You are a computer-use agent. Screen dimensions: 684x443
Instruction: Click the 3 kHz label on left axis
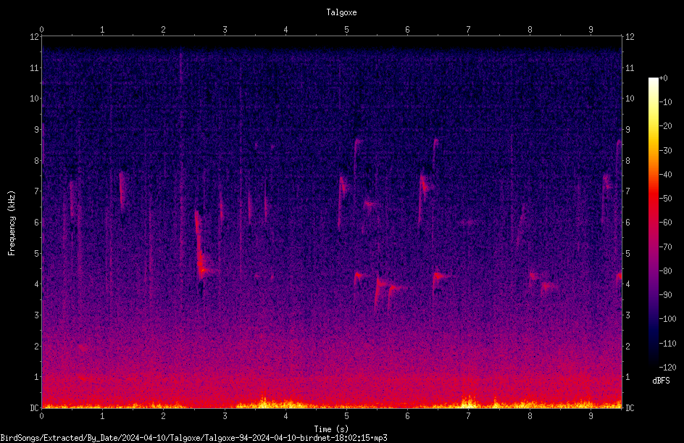tap(37, 315)
